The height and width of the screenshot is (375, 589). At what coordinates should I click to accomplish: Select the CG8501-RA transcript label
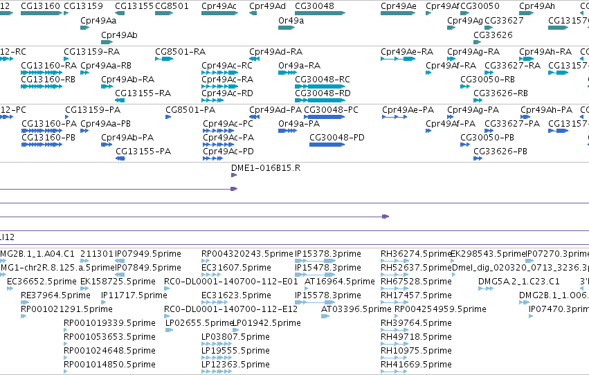181,52
